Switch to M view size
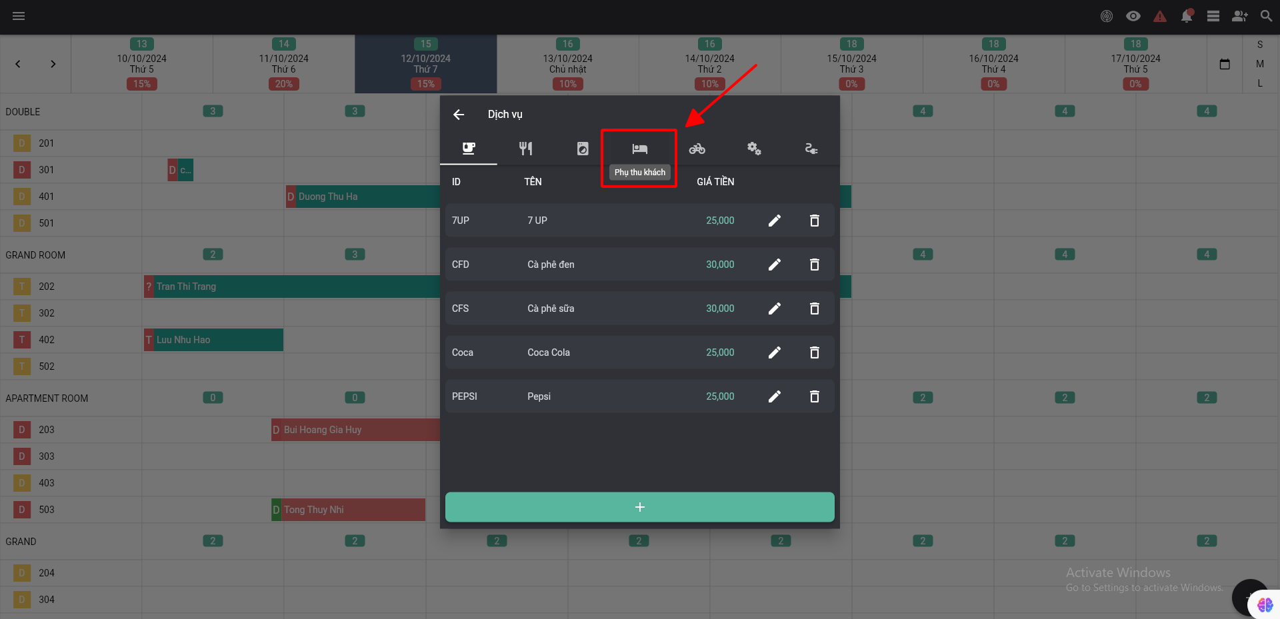 pos(1260,64)
